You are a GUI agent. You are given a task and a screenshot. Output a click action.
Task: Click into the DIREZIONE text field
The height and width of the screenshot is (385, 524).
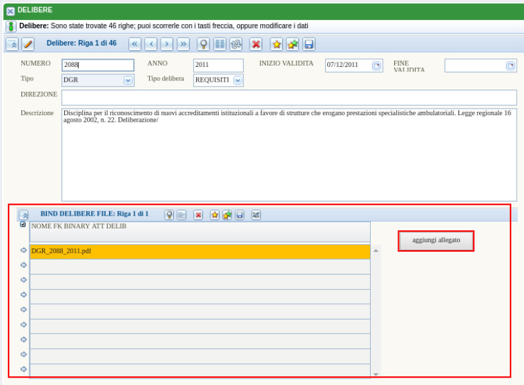point(288,98)
